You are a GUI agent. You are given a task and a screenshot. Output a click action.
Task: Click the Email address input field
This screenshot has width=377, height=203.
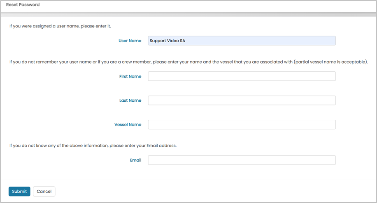tap(242, 160)
